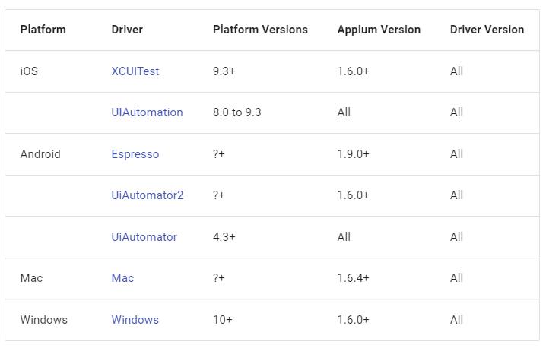Click the iOS platform cell
Image resolution: width=546 pixels, height=348 pixels.
click(x=29, y=71)
